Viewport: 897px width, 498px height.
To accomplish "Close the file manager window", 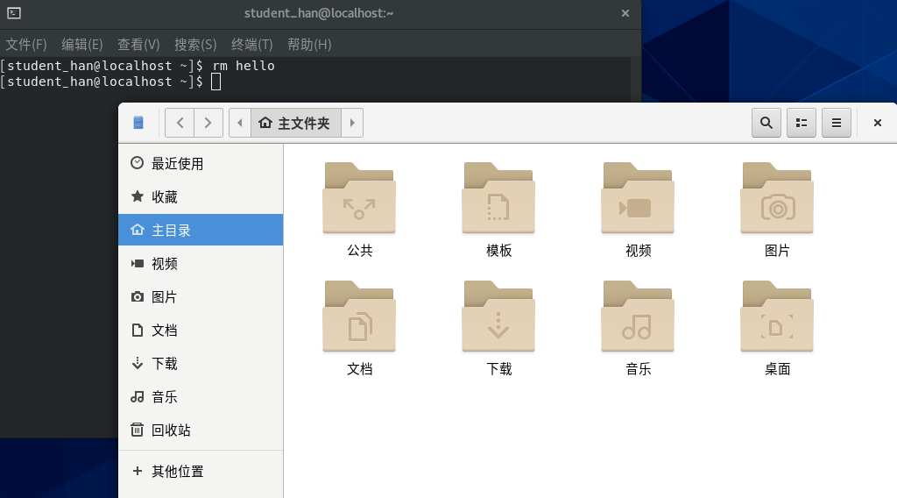I will 878,123.
